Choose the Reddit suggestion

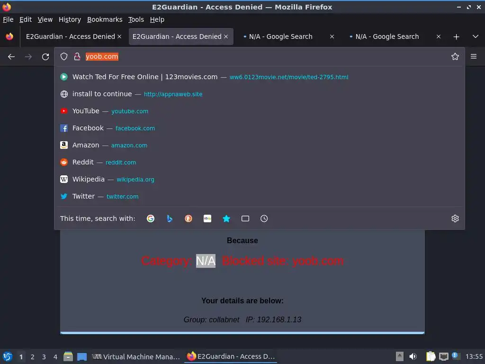[259, 162]
